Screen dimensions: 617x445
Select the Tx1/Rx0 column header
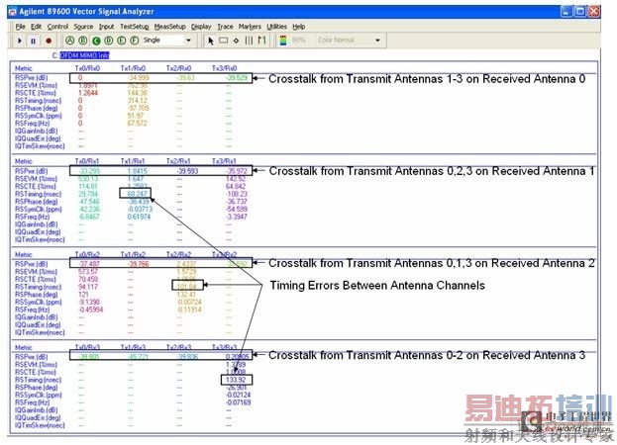133,68
